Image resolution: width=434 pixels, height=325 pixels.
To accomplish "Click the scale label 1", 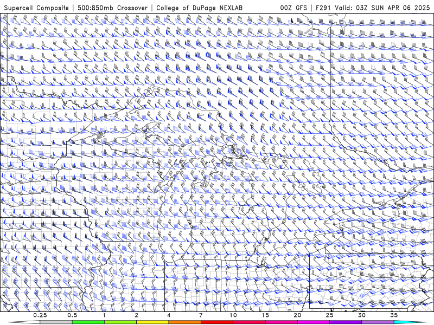I will pos(104,315).
